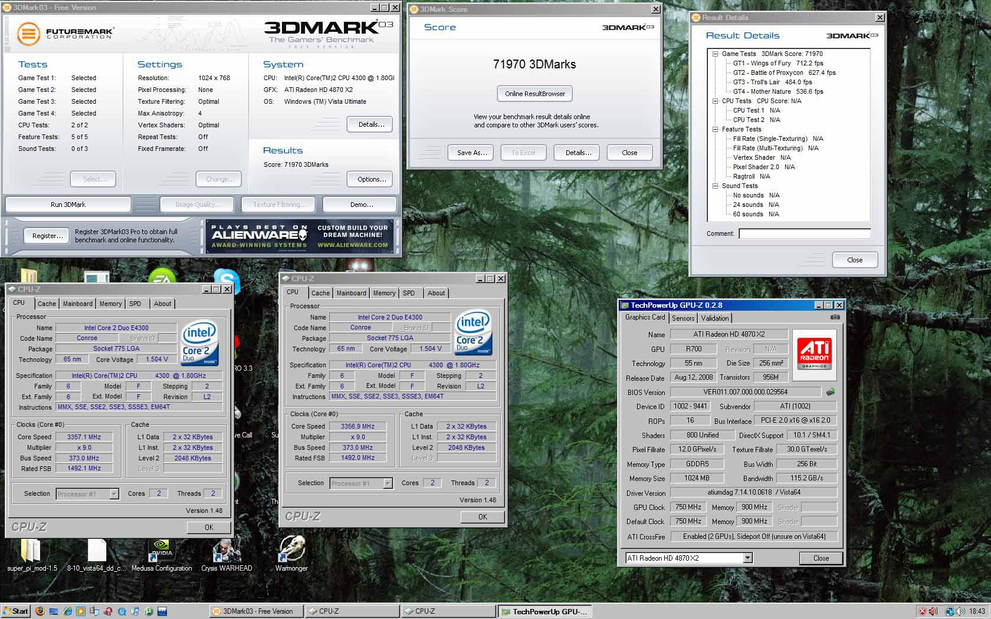Click Close button in GPU-Z

821,558
